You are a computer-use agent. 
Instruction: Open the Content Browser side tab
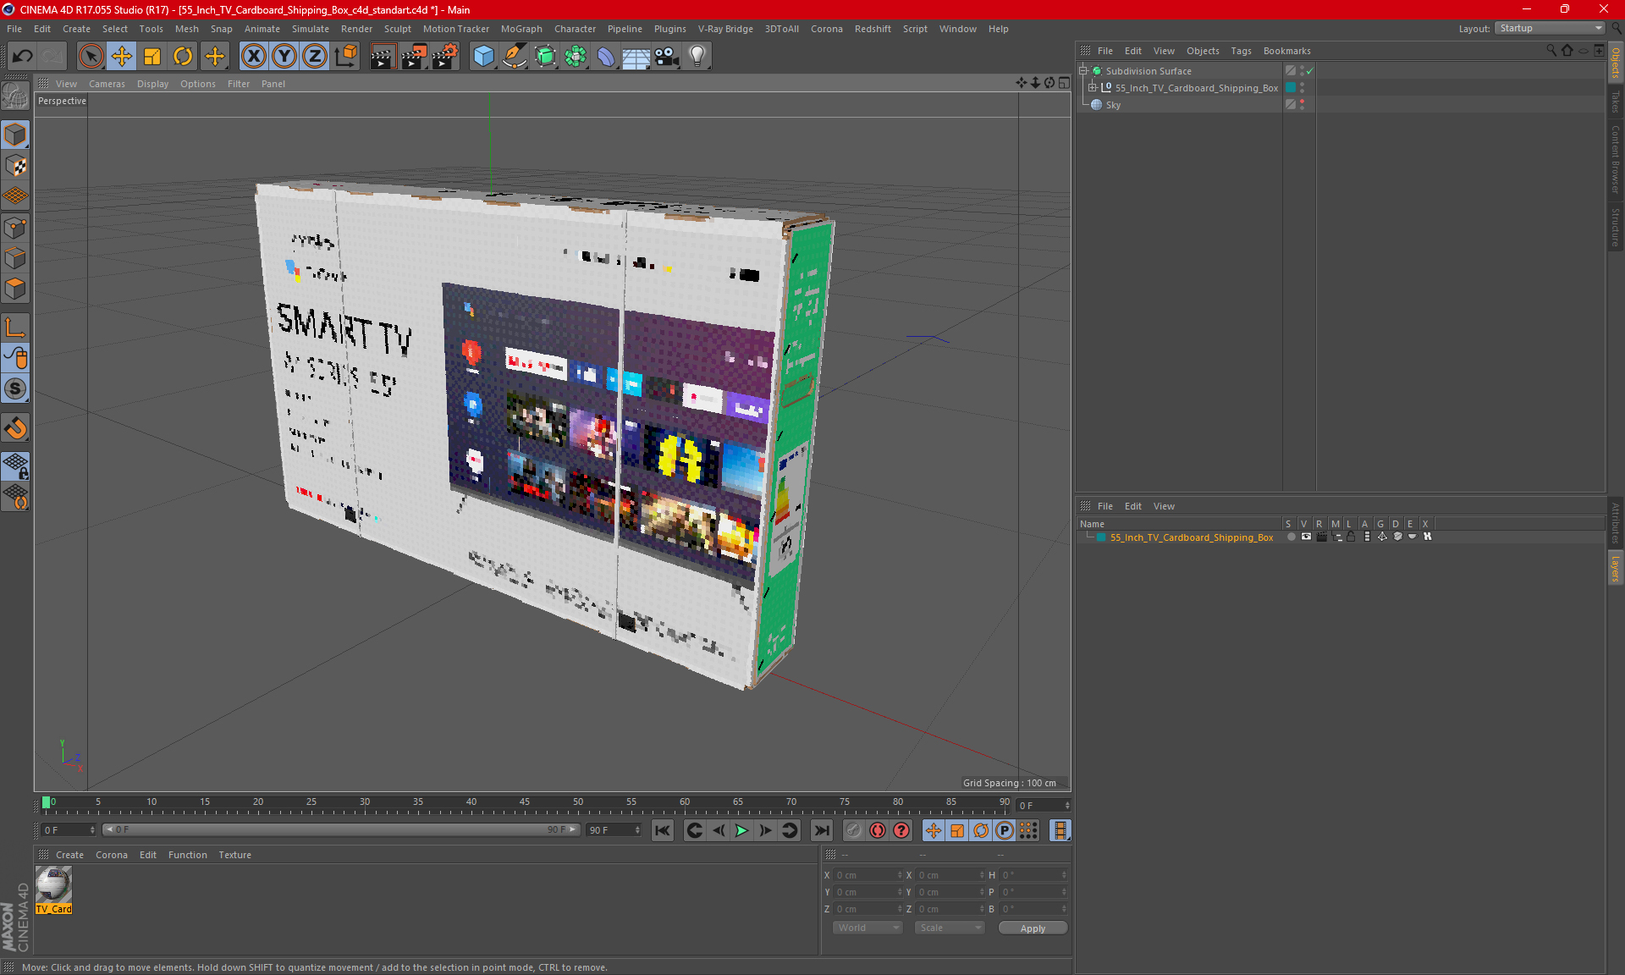(1616, 159)
